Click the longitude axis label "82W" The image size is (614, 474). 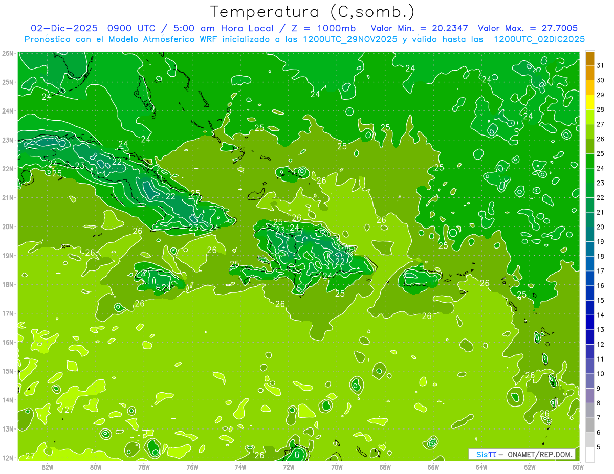click(x=48, y=467)
